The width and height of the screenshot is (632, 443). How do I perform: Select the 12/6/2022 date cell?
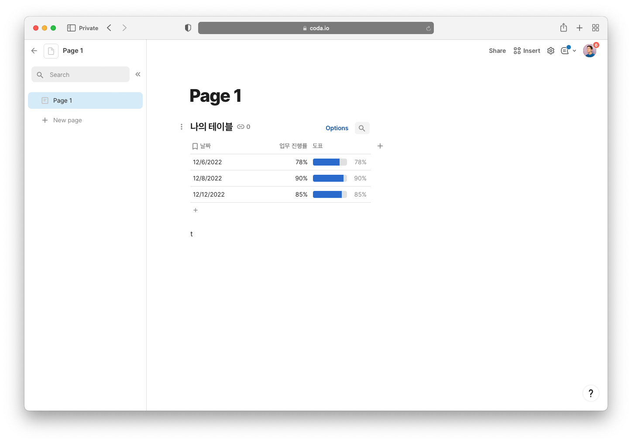click(x=207, y=162)
